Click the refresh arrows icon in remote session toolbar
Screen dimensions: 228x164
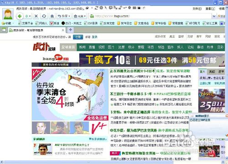tap(96, 8)
